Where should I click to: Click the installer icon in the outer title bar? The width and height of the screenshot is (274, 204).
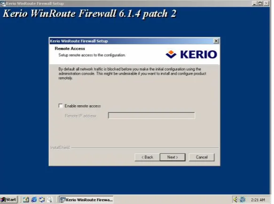3,3
